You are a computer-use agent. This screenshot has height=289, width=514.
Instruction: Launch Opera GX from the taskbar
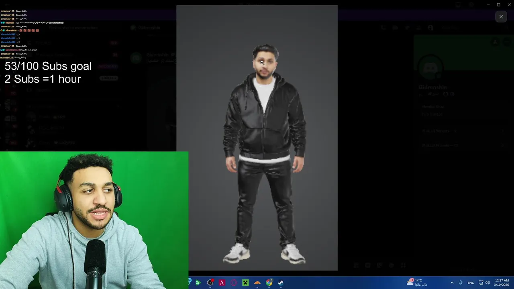click(234, 283)
